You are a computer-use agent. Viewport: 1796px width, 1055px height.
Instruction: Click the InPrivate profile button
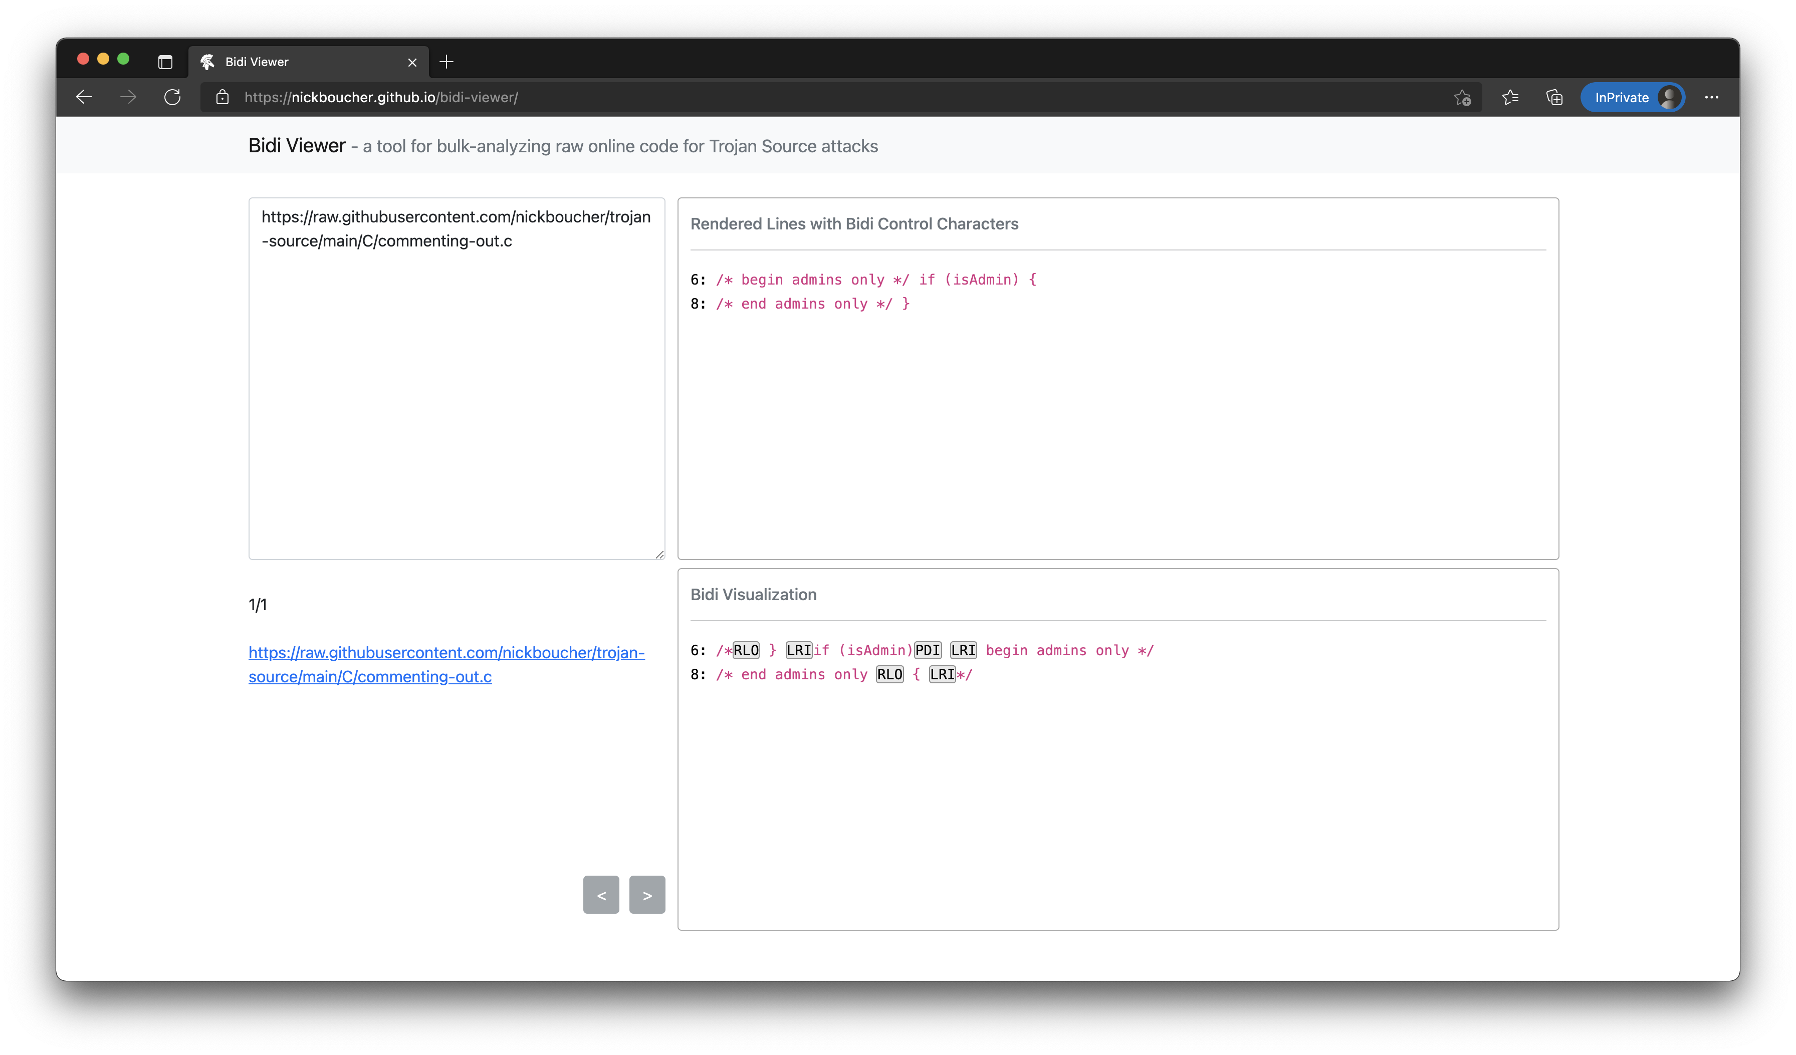1632,98
